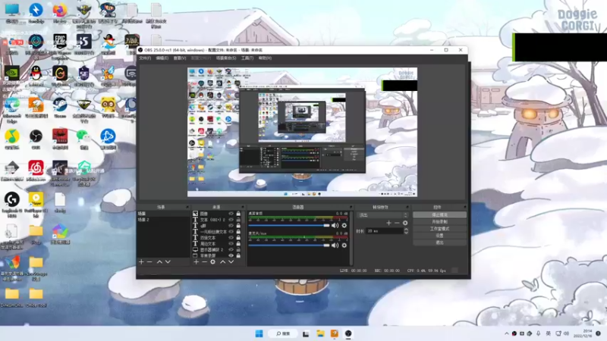Image resolution: width=607 pixels, height=341 pixels.
Task: Open Epic Games Launcher desktop icon
Action: [60, 45]
